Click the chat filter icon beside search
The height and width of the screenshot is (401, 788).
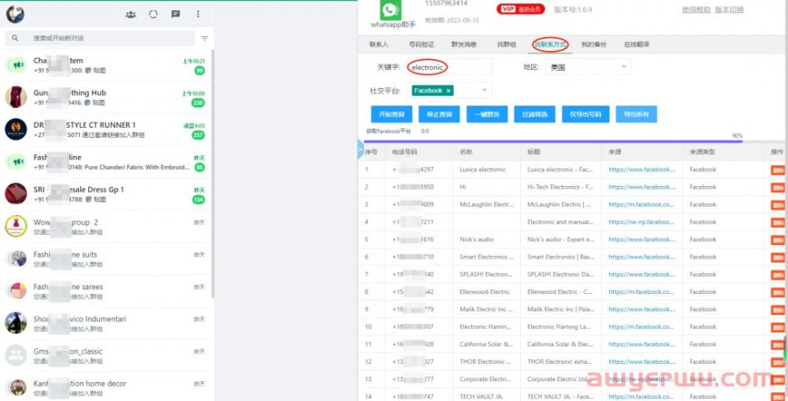[x=205, y=38]
